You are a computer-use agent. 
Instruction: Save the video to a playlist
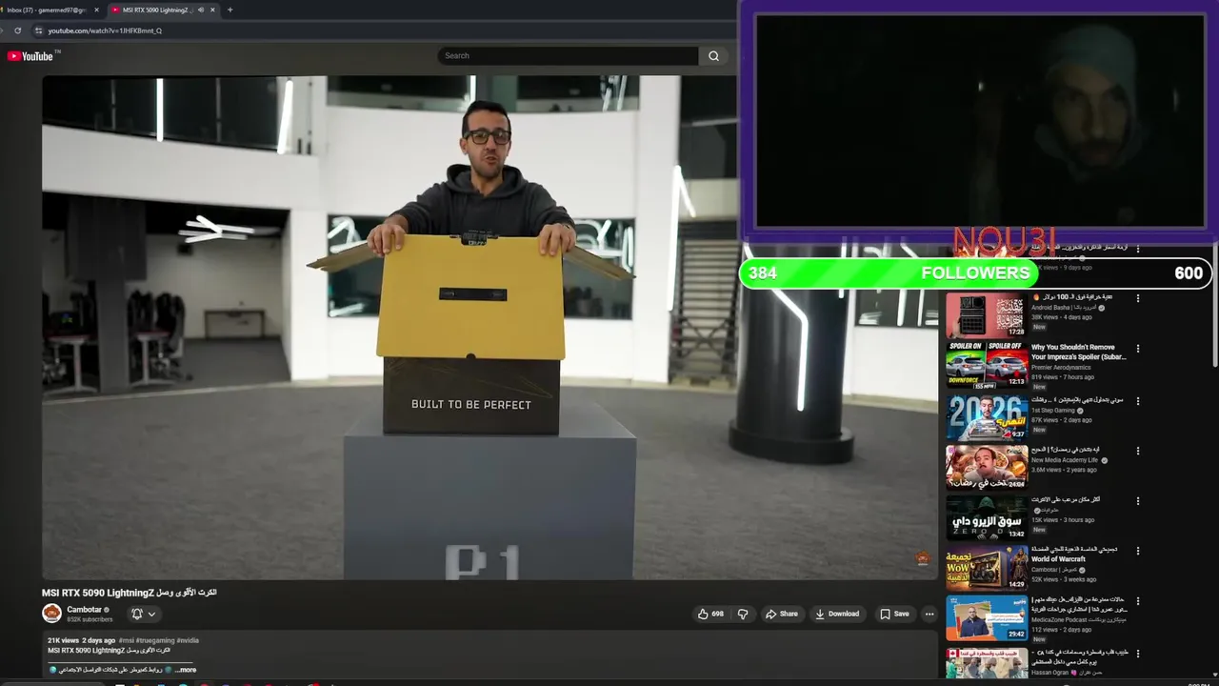(x=894, y=614)
